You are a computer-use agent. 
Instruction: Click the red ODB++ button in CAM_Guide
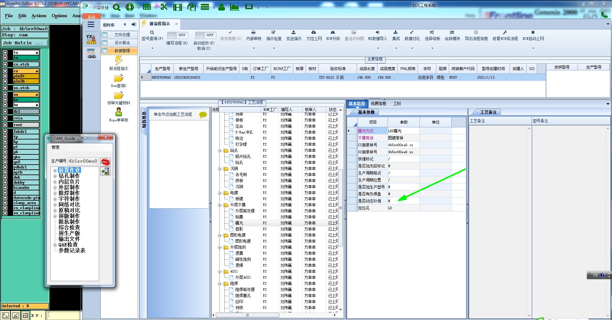click(105, 162)
